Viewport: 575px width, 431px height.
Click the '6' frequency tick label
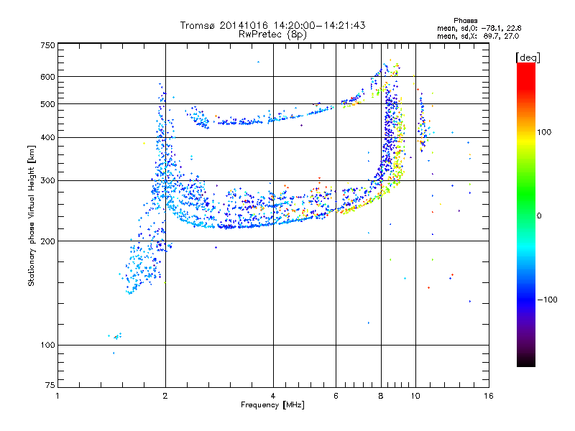click(336, 396)
